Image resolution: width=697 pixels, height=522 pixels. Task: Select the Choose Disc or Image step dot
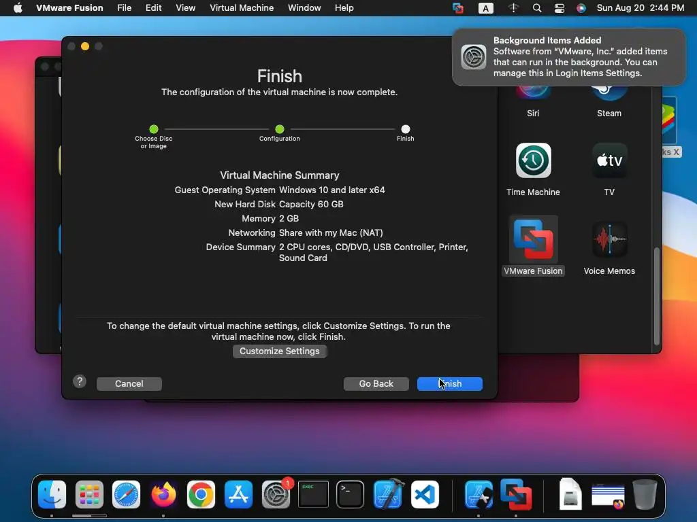tap(154, 129)
